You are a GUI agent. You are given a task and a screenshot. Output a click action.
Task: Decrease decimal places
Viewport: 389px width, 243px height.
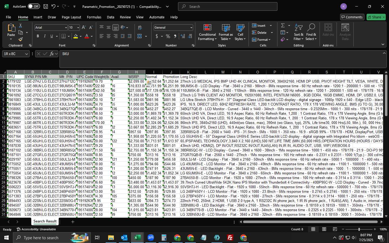click(x=190, y=36)
